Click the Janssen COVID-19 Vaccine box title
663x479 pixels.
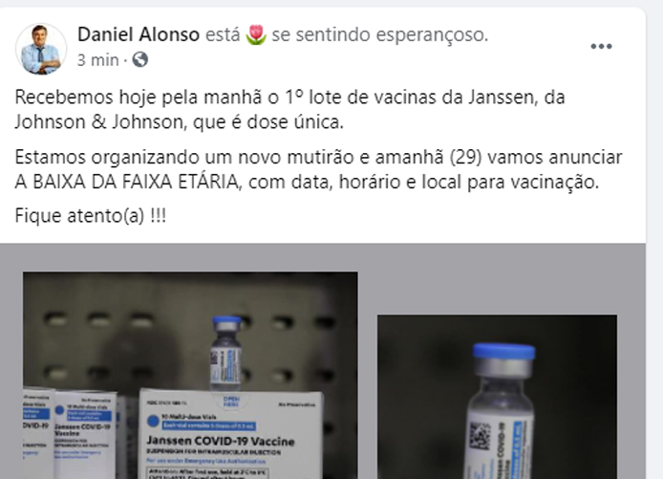click(x=221, y=441)
